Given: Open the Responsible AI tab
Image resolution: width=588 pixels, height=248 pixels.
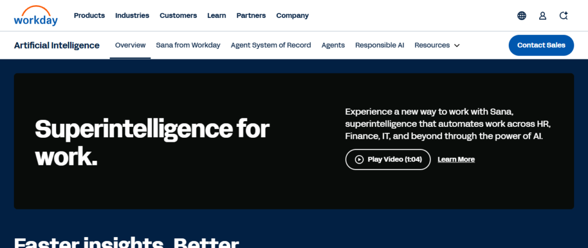Looking at the screenshot, I should click(380, 45).
